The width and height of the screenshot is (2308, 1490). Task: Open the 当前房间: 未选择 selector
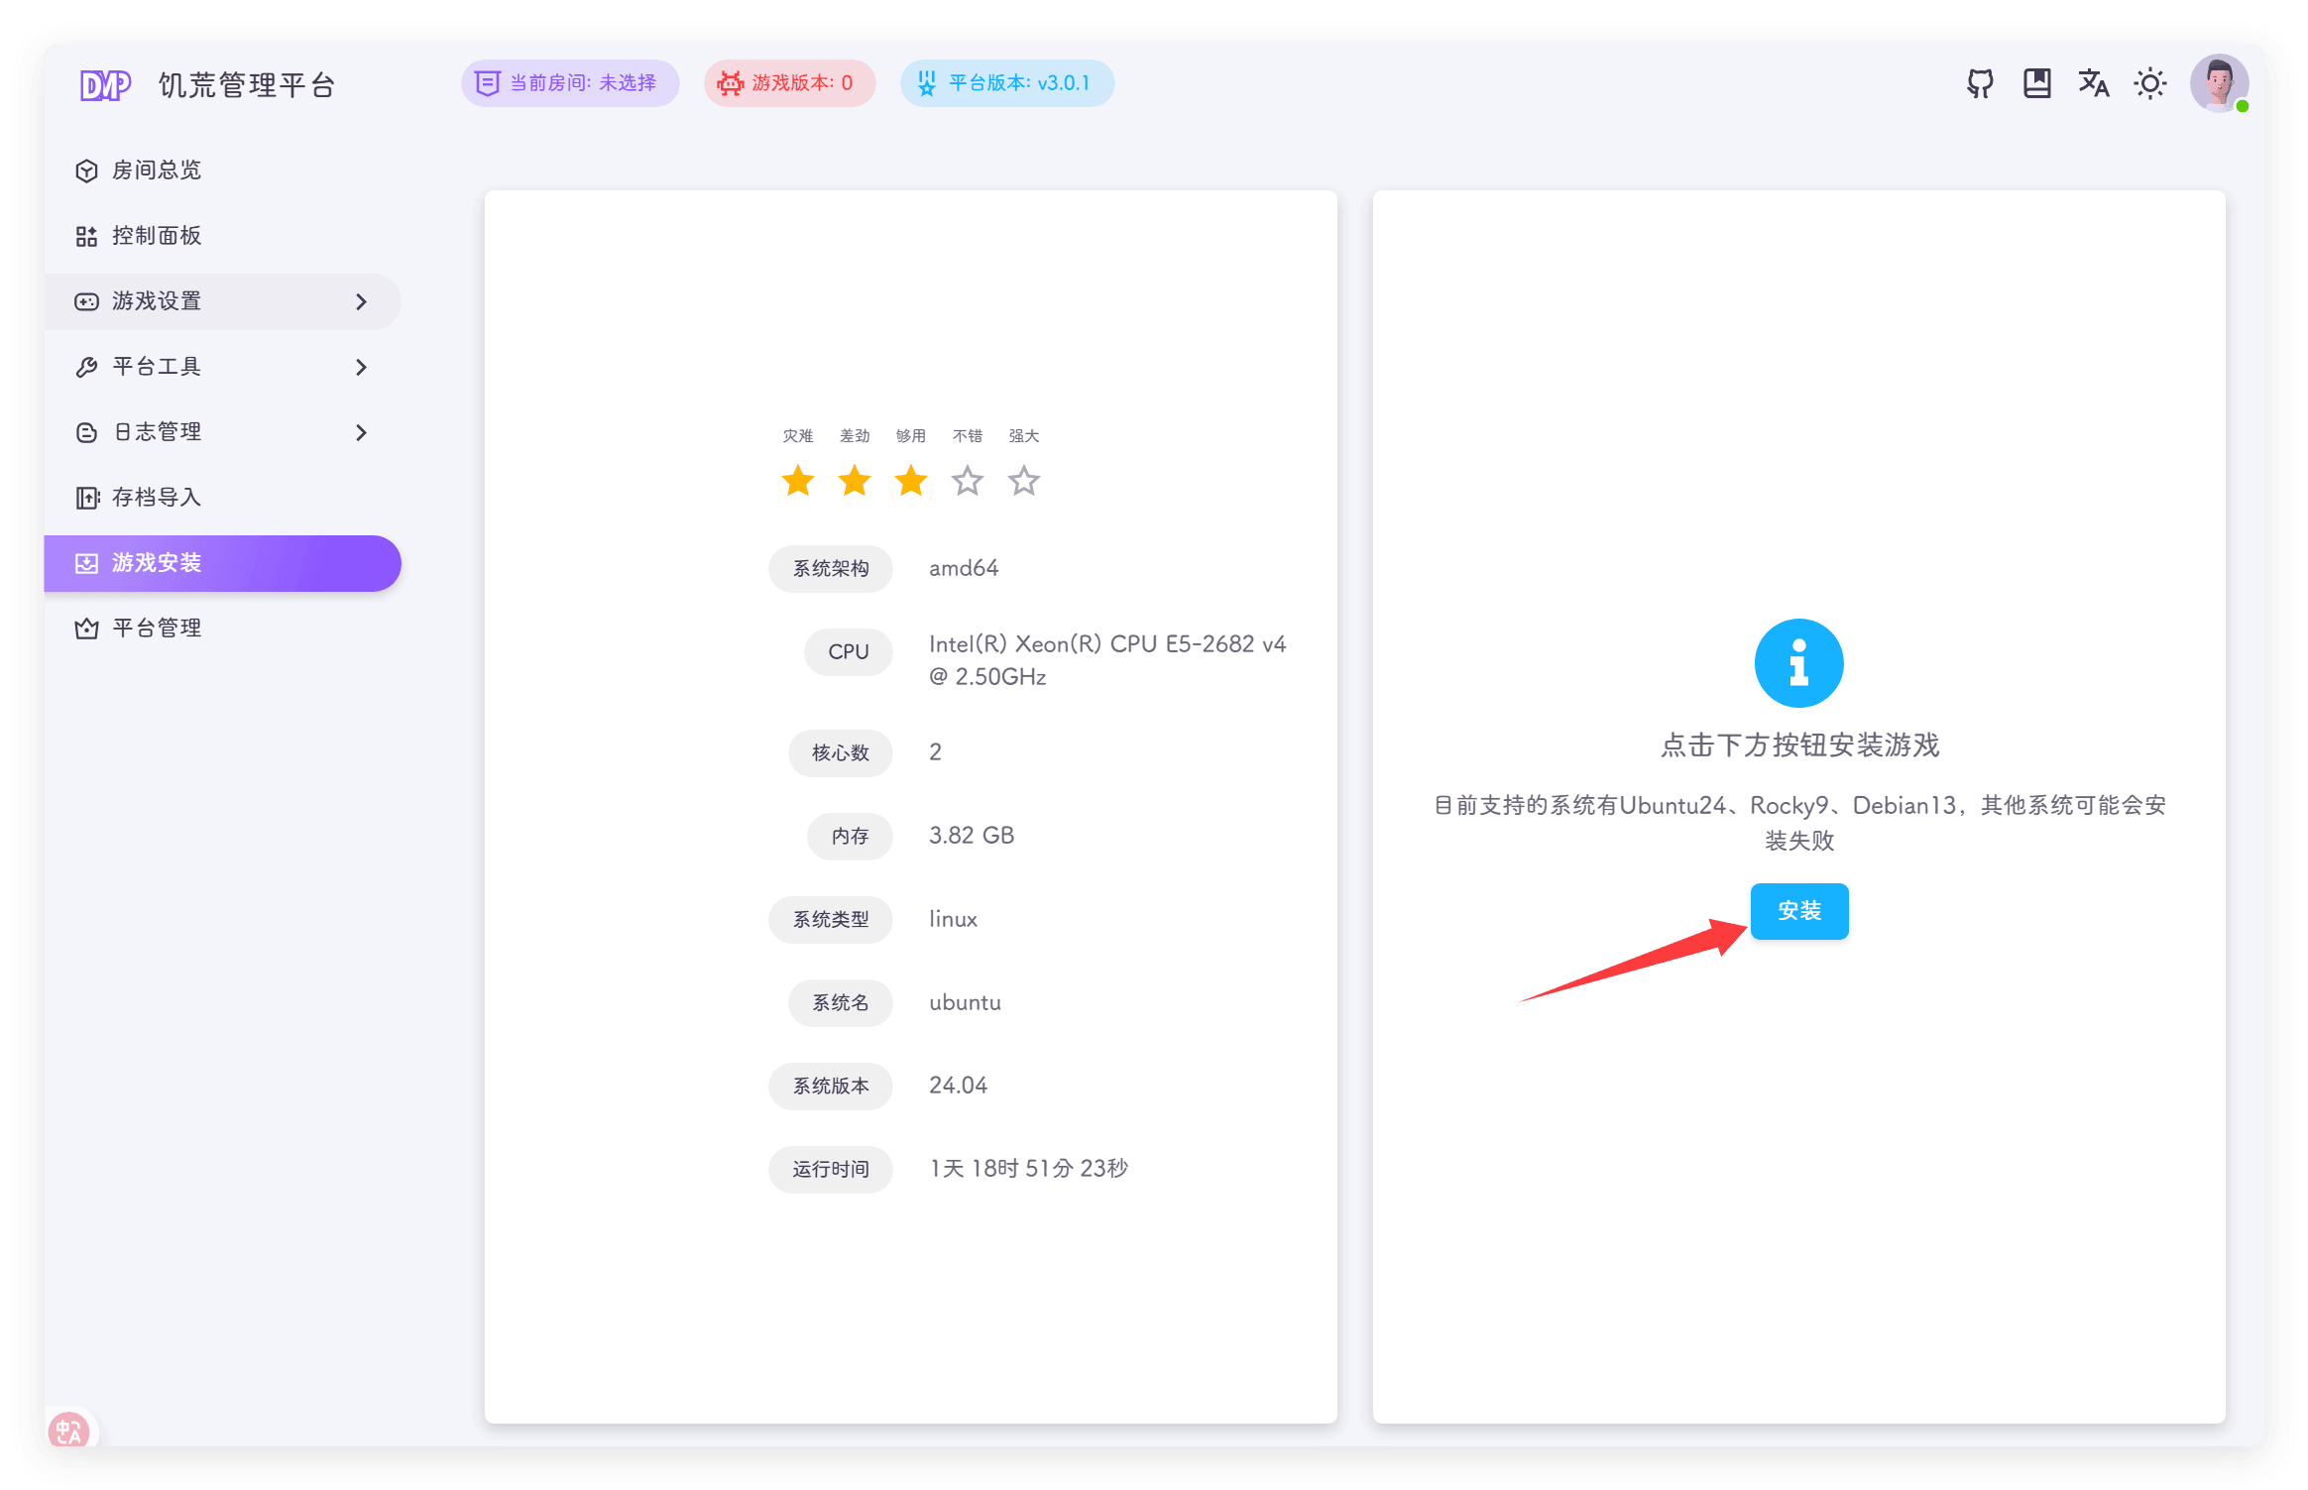pyautogui.click(x=569, y=83)
